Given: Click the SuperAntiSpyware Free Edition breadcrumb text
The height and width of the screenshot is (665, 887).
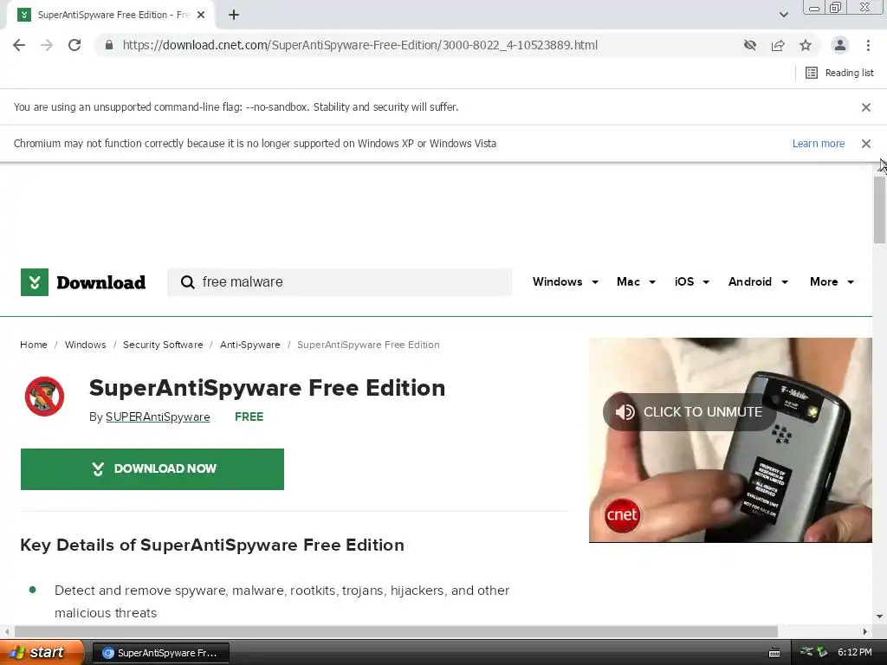Looking at the screenshot, I should pyautogui.click(x=368, y=345).
